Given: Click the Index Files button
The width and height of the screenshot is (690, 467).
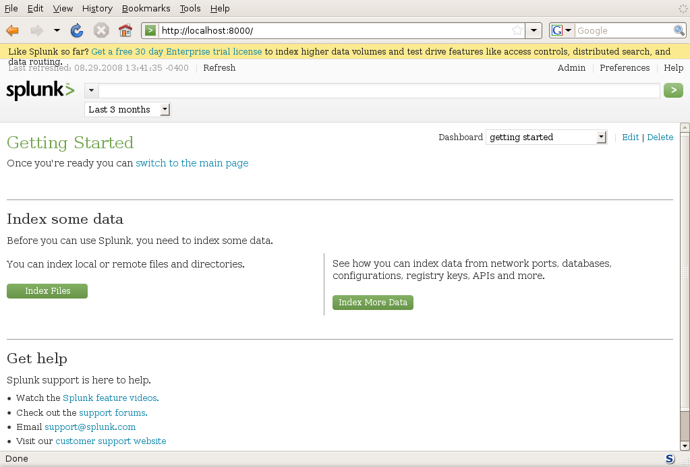Looking at the screenshot, I should coord(47,291).
